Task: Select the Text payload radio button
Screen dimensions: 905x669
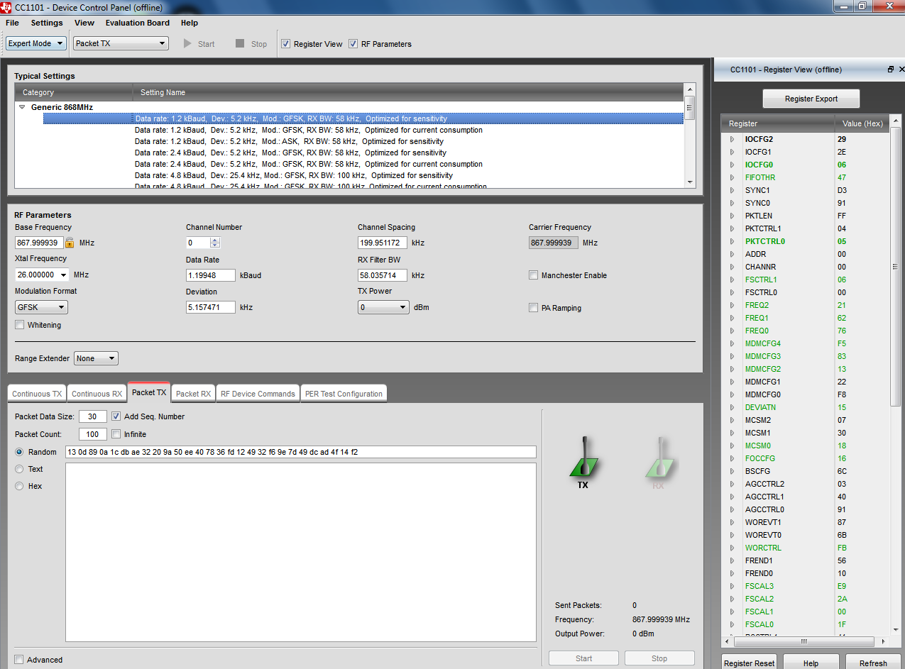Action: pos(19,469)
